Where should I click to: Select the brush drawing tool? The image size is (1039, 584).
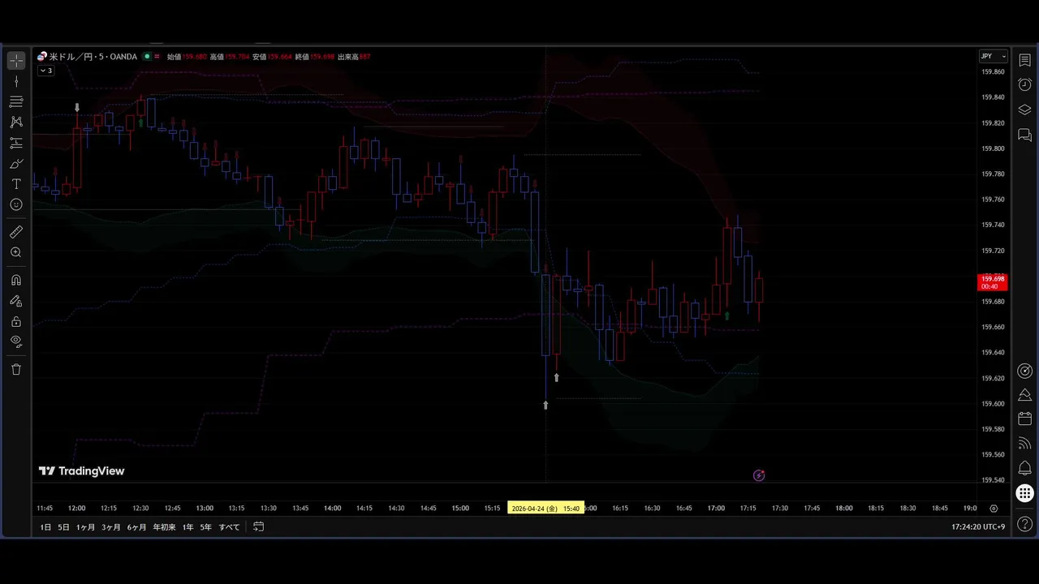[16, 164]
